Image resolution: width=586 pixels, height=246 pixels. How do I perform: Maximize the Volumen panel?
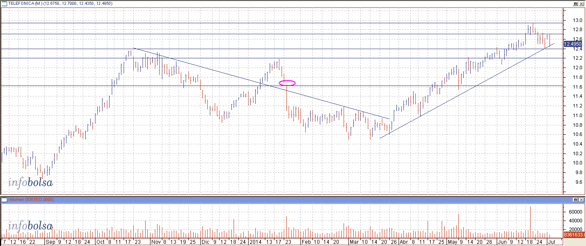575,200
